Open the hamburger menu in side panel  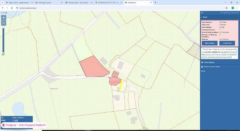coord(202,13)
